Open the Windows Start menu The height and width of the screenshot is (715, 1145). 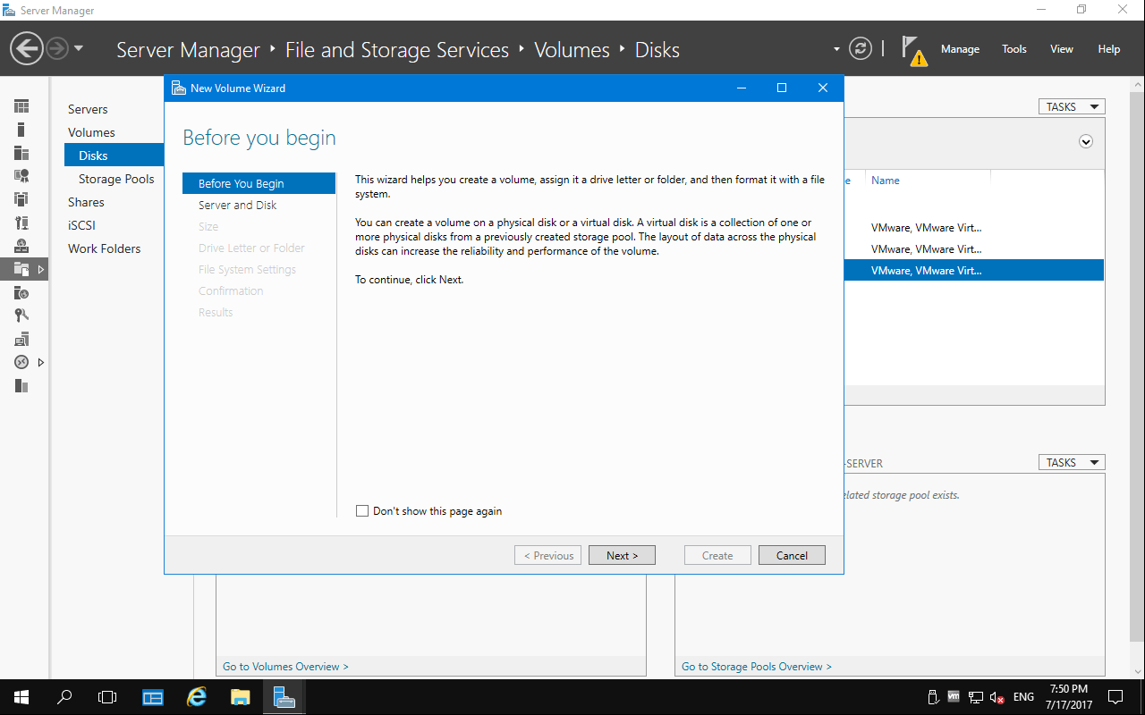point(21,696)
